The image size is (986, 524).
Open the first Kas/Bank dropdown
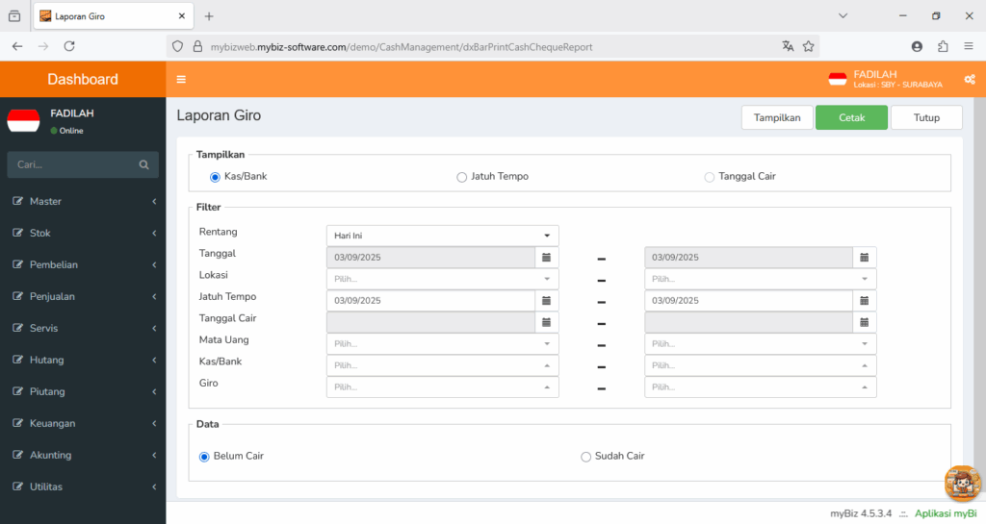point(443,366)
